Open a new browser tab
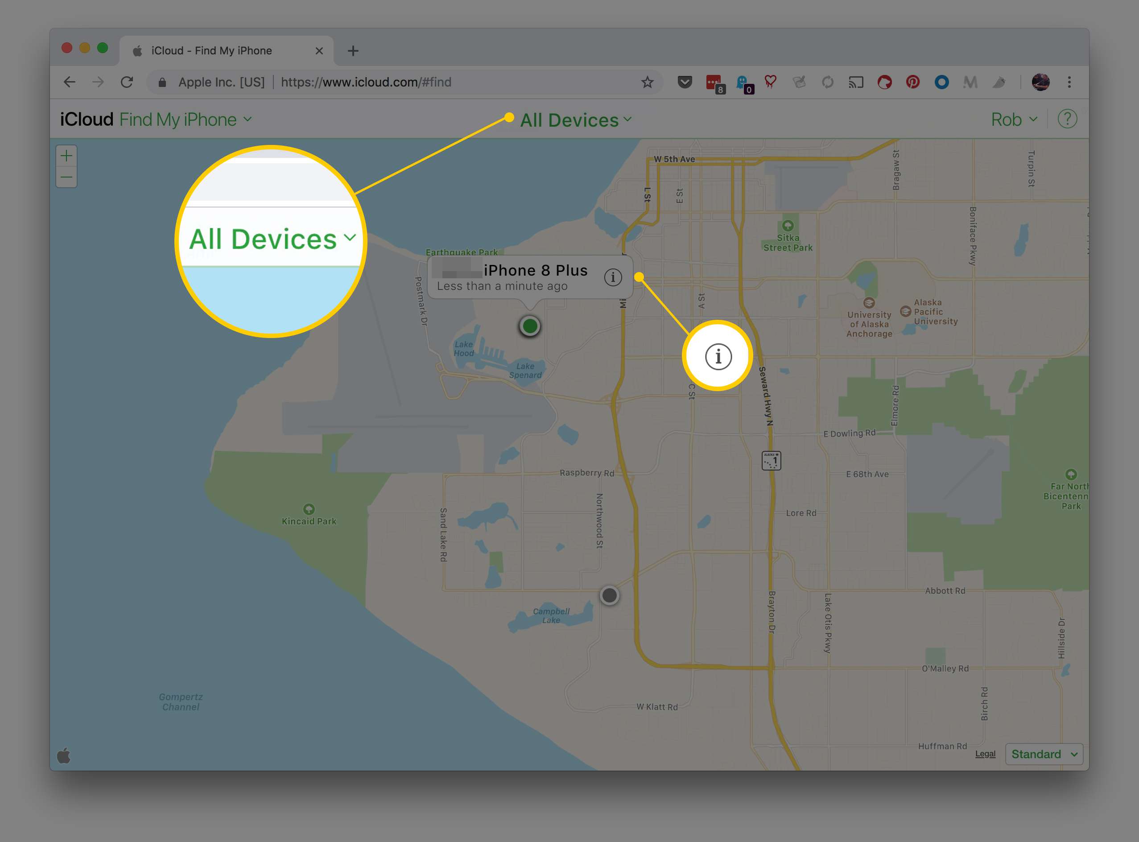The image size is (1139, 842). pyautogui.click(x=353, y=51)
